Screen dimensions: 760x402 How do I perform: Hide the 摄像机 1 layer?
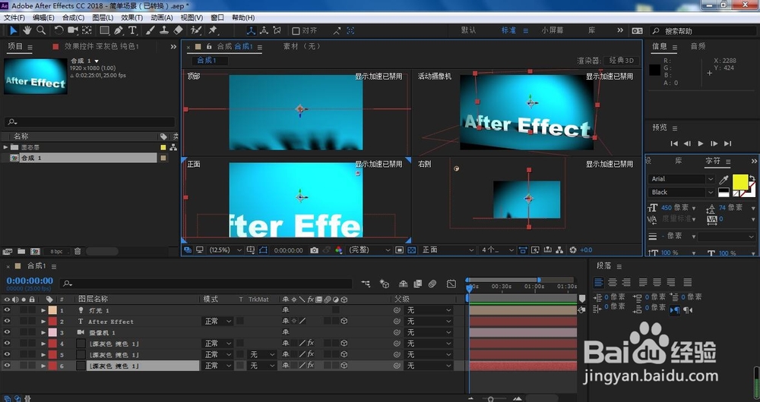pos(7,332)
